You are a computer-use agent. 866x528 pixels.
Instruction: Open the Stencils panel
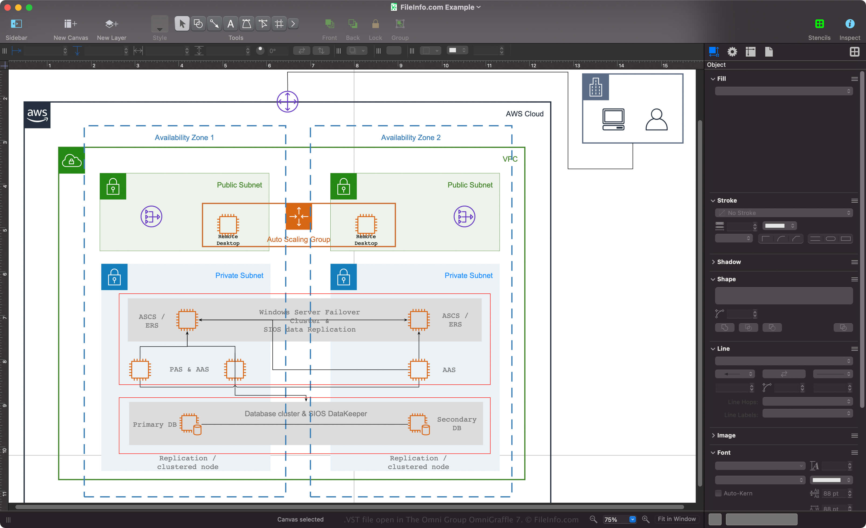click(819, 24)
